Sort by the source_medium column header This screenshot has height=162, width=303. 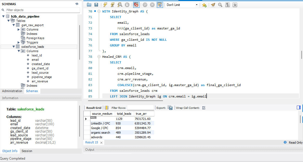[x=102, y=114]
